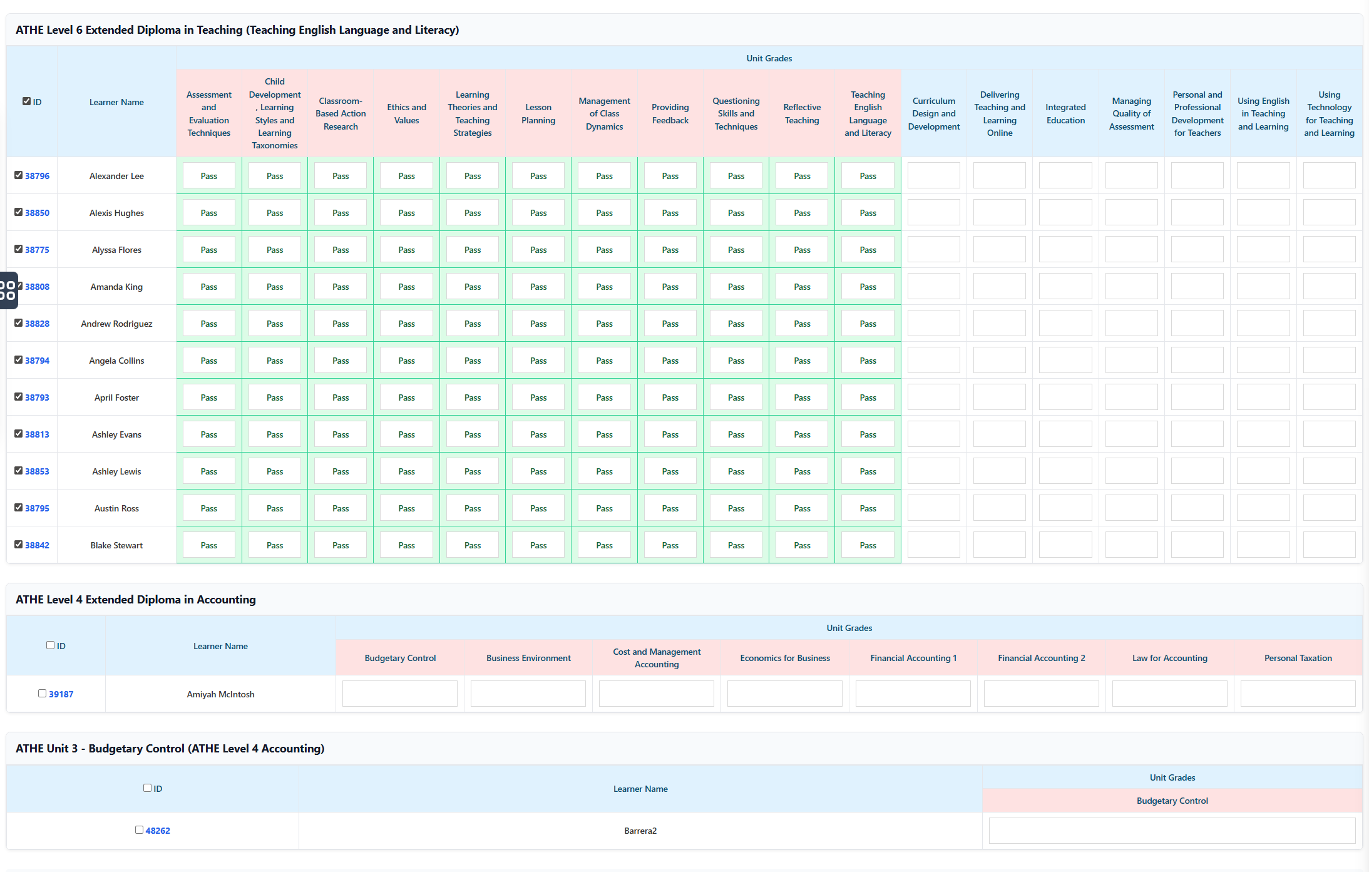Open learner ID link 38850 for Alexis Hughes
The image size is (1369, 872).
click(x=37, y=212)
